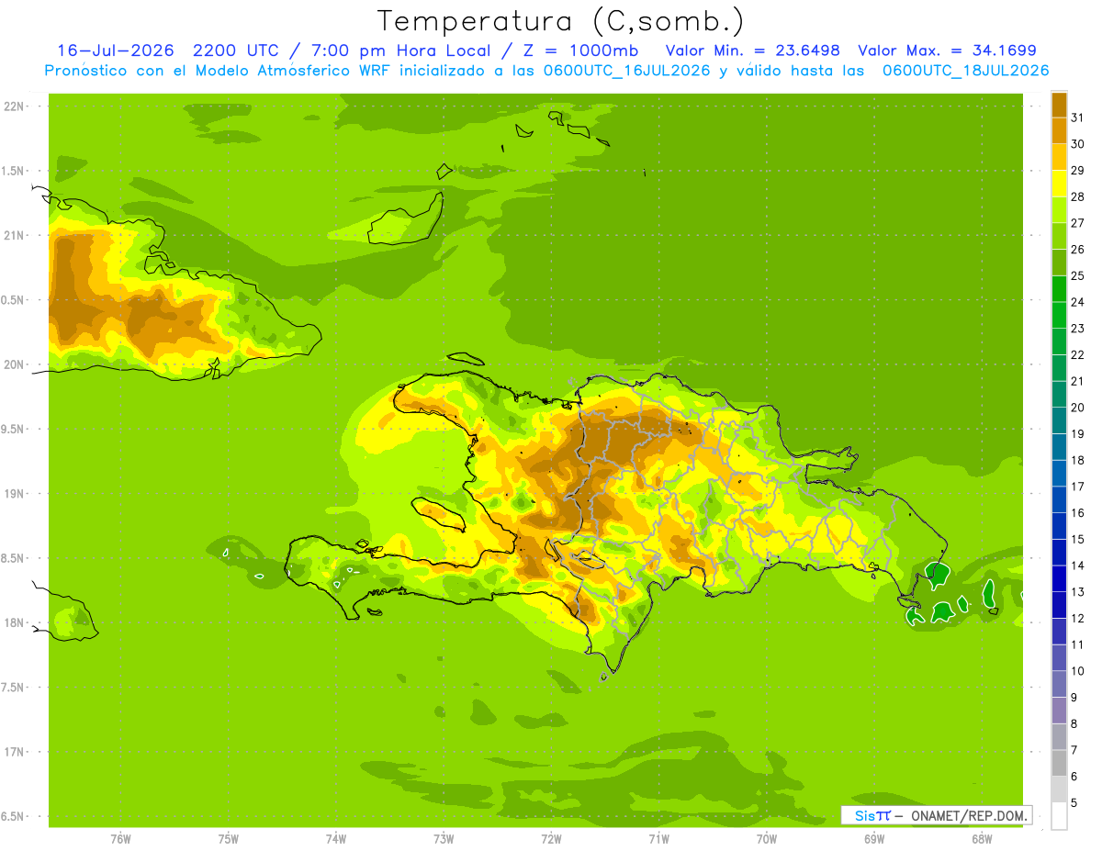Click legend value 20 on the color bar
The image size is (1102, 851).
[1077, 408]
